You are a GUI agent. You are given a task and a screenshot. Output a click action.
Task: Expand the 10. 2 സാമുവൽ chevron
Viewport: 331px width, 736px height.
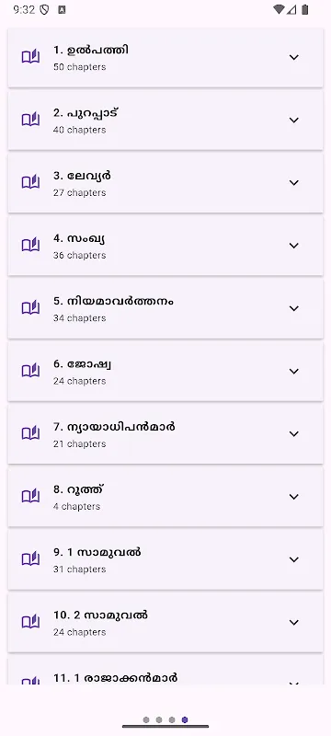(294, 623)
